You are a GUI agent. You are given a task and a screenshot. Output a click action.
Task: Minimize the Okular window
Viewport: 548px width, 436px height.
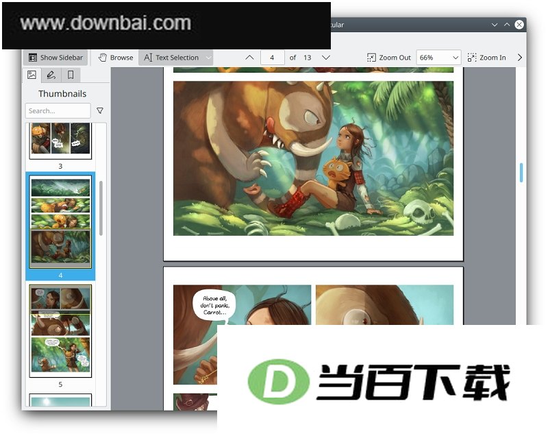494,25
